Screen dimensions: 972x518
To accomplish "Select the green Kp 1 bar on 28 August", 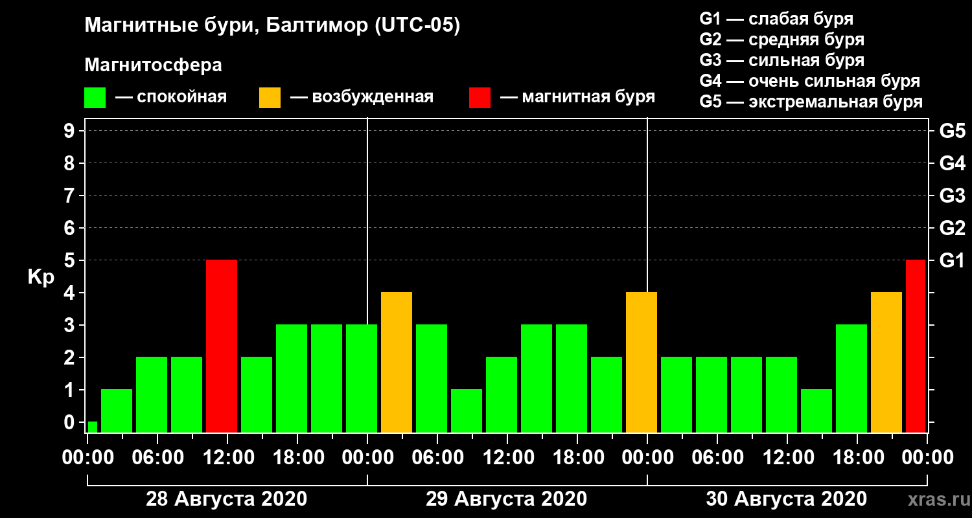I will click(x=117, y=411).
